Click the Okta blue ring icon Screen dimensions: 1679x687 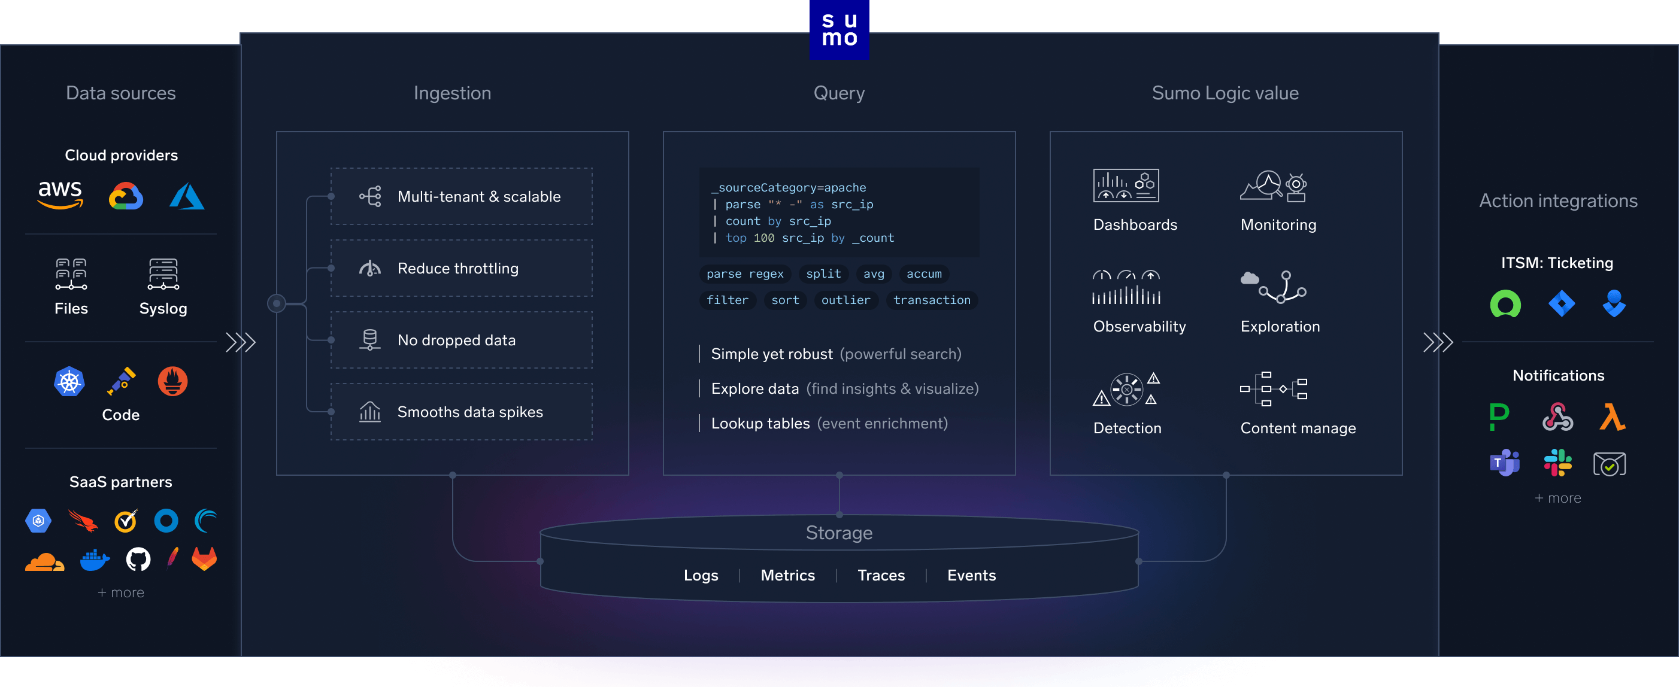[x=166, y=520]
